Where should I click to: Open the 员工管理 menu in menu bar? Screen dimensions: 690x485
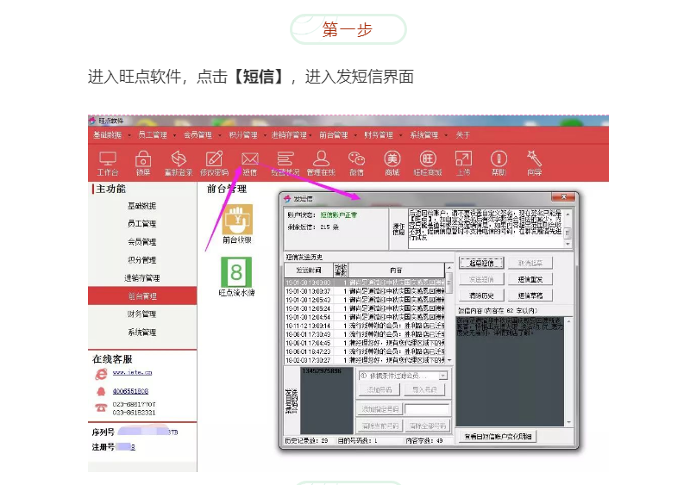(153, 135)
